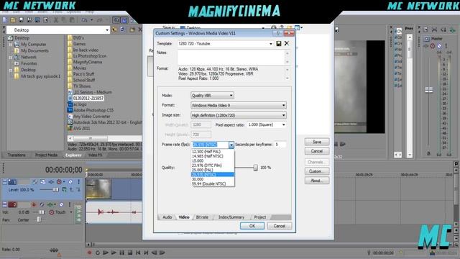460x259 pixels.
Task: Click Dim Output icon in mixer toolbar
Action: coord(443,30)
